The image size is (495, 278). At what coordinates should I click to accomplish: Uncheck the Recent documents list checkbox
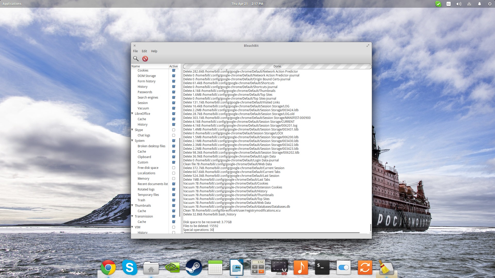174,184
